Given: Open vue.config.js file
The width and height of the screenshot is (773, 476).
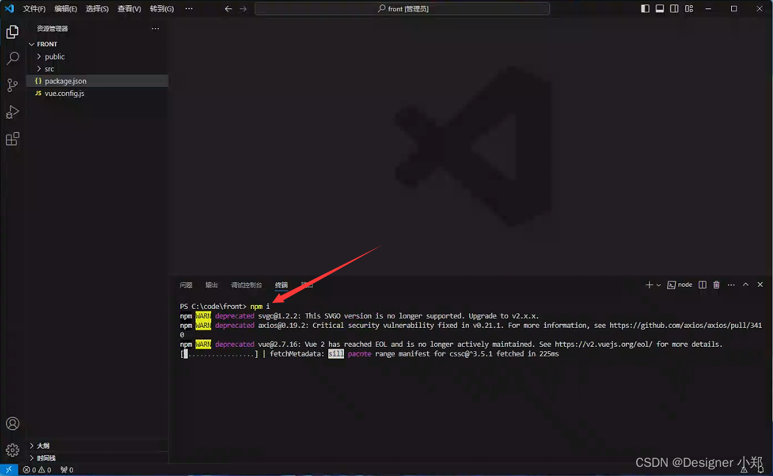Looking at the screenshot, I should (x=97, y=93).
